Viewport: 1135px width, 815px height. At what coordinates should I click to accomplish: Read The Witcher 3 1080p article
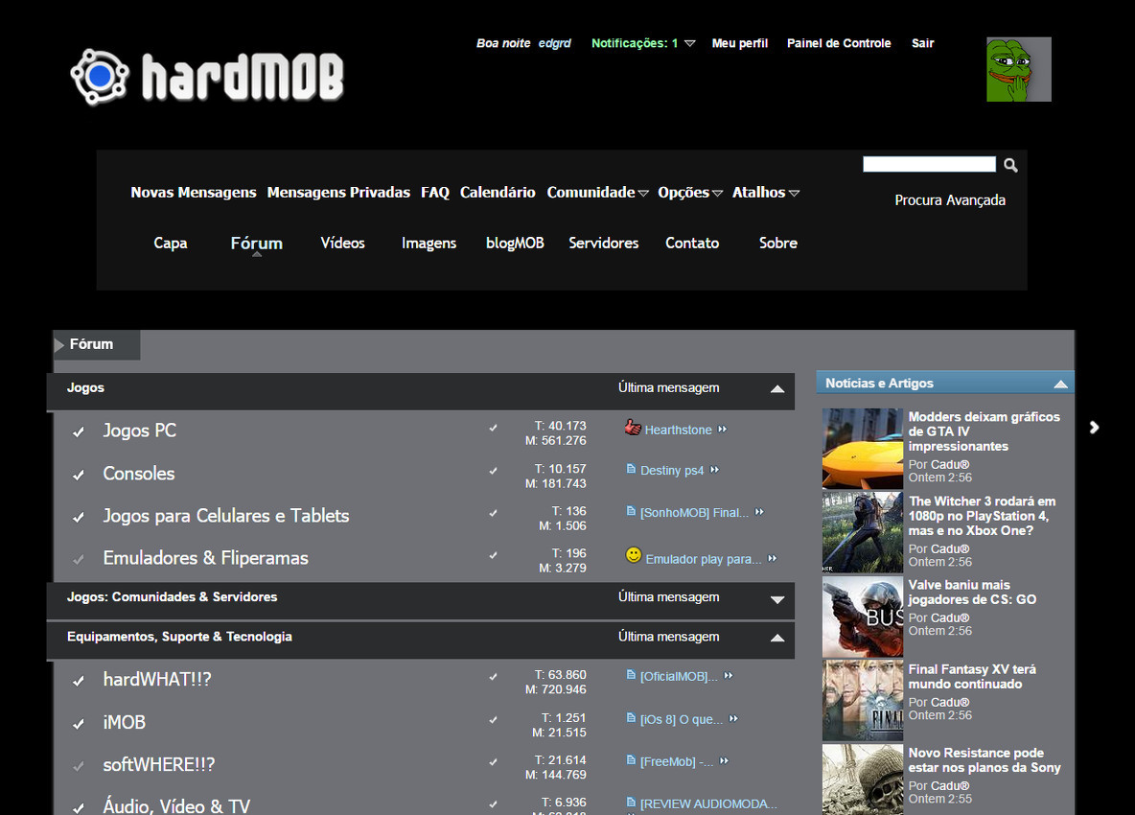pyautogui.click(x=983, y=516)
